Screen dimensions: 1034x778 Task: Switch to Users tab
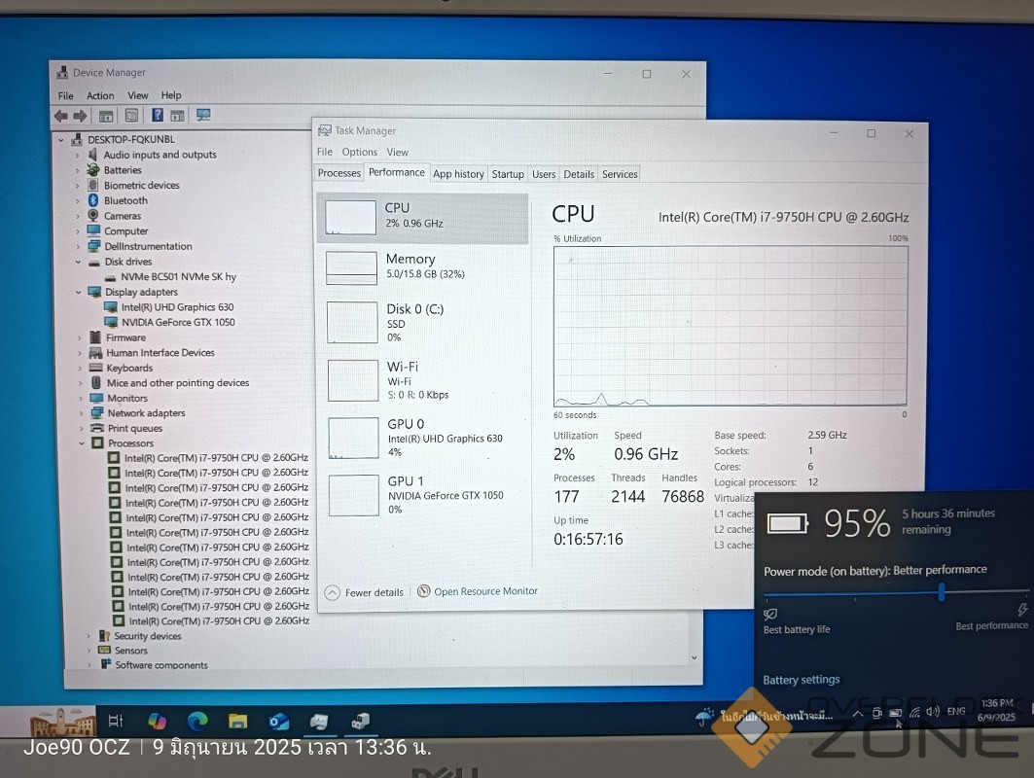click(544, 174)
